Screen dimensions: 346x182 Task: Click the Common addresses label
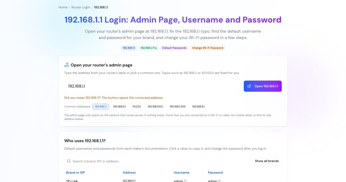77,107
